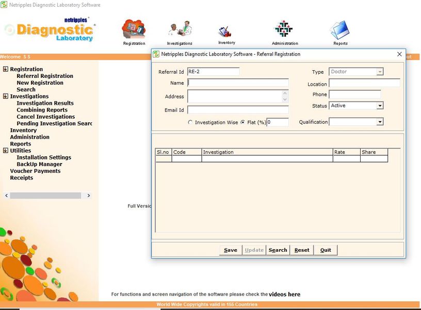Select the Investigation Wise radio button
421x310 pixels.
190,122
